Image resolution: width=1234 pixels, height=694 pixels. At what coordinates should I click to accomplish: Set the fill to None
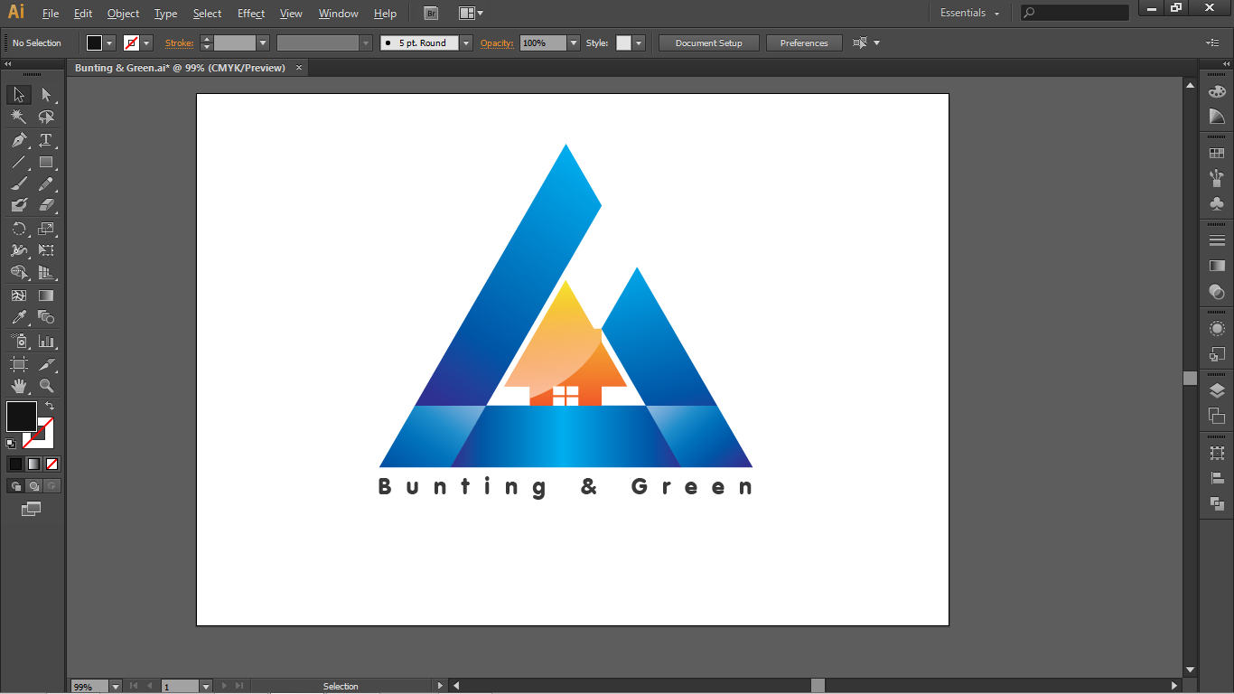(51, 464)
